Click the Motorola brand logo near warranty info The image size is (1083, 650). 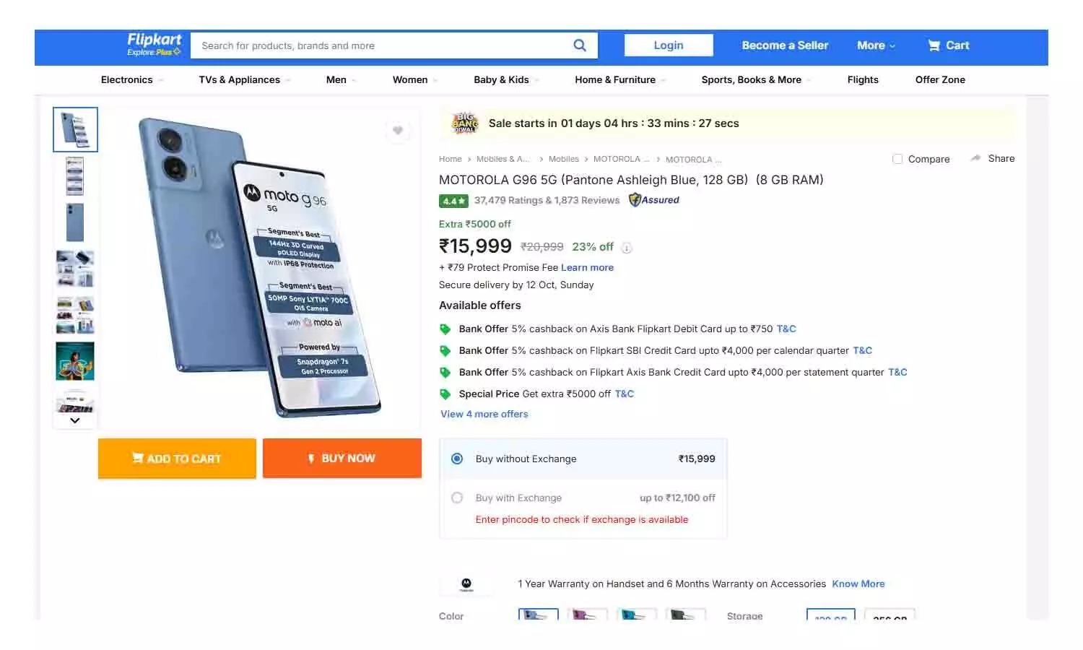[x=467, y=584]
